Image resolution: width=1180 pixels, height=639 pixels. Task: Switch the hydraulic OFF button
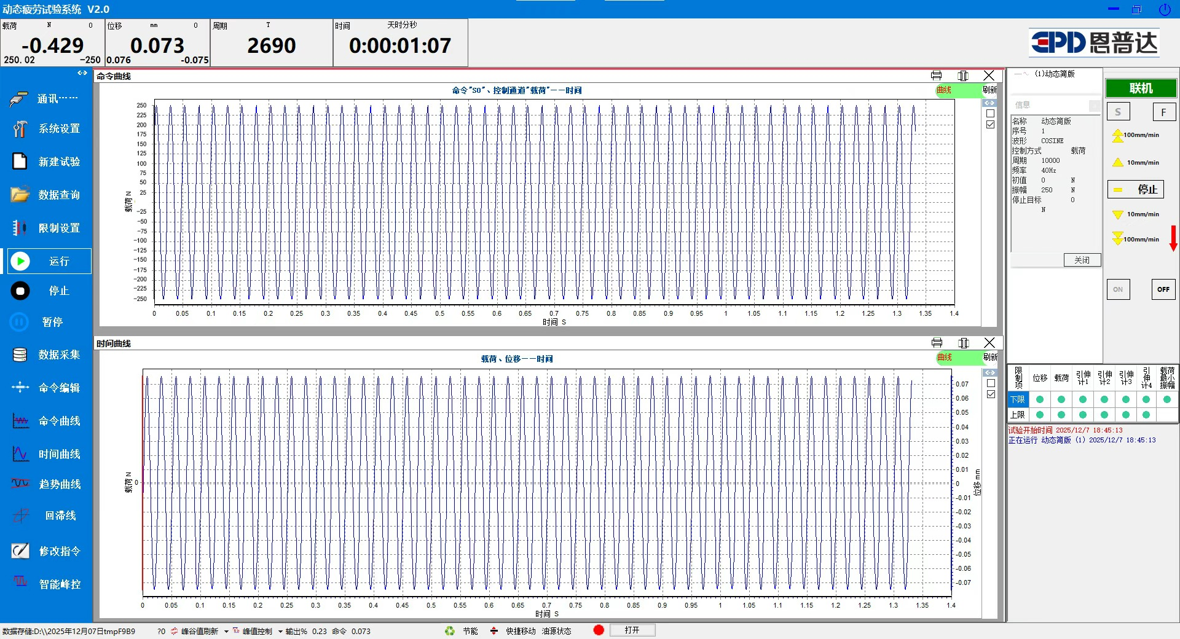coord(1163,289)
